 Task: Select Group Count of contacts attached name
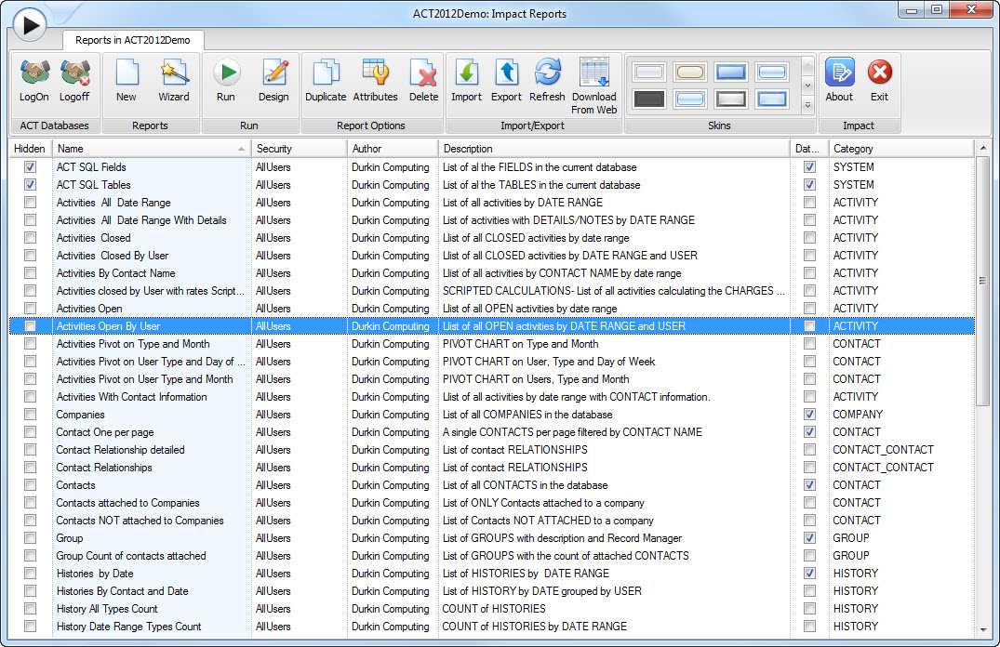coord(131,556)
